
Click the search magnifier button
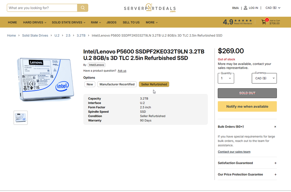coord(83,8)
